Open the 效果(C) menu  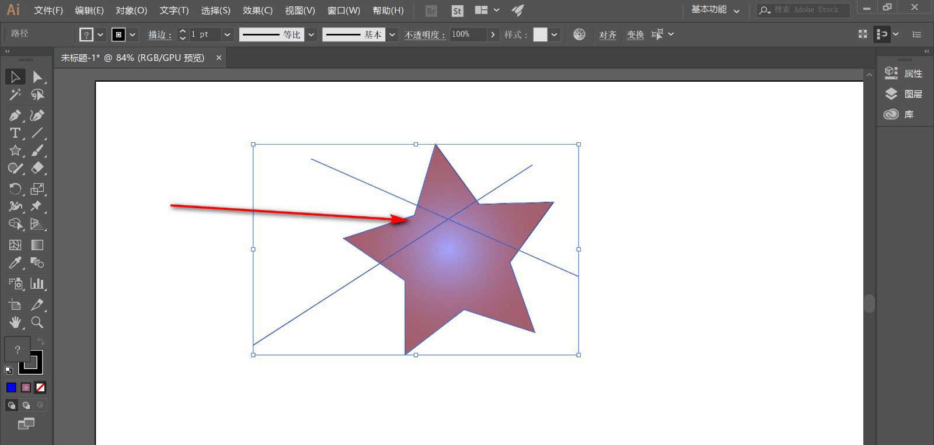(x=257, y=10)
